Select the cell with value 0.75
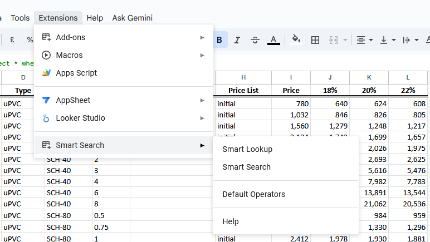 coord(111,227)
